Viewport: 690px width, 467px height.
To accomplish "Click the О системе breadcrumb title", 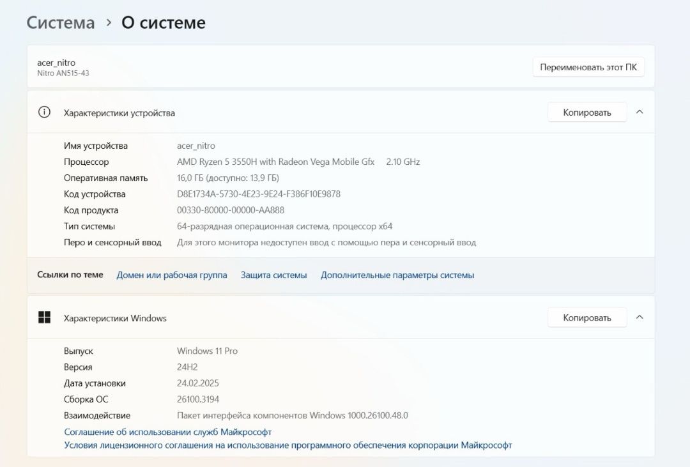I will click(164, 22).
